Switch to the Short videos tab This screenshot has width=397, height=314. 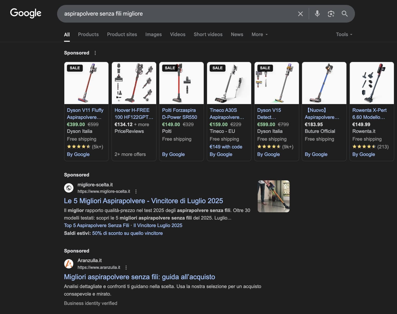[208, 35]
